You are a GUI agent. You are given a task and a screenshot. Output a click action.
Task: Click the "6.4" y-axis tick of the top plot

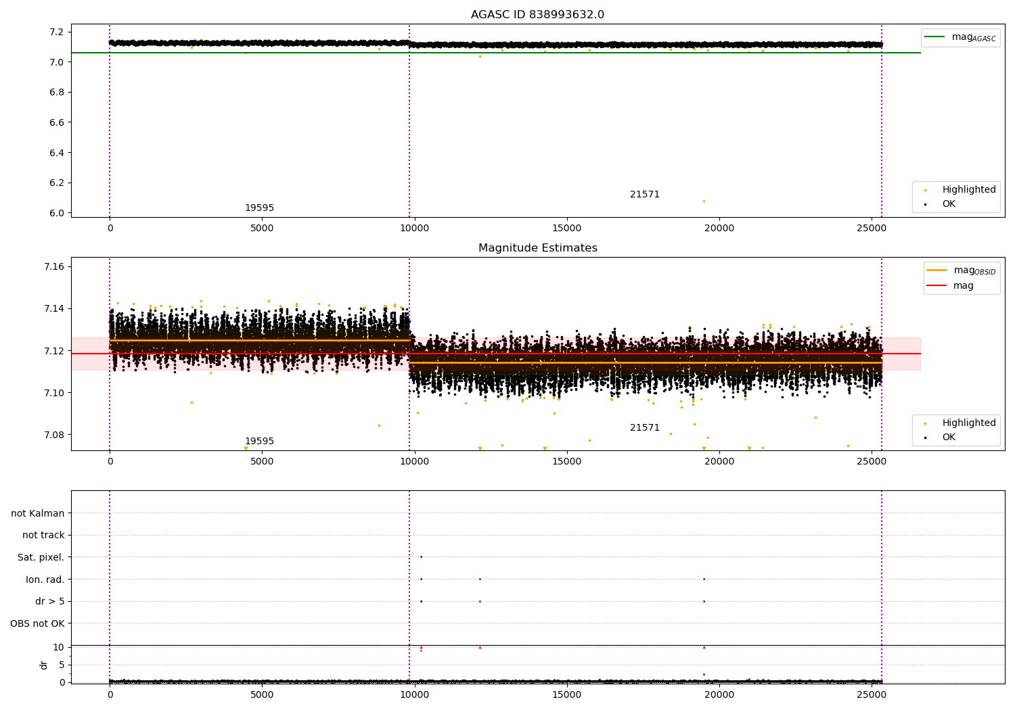pos(57,153)
